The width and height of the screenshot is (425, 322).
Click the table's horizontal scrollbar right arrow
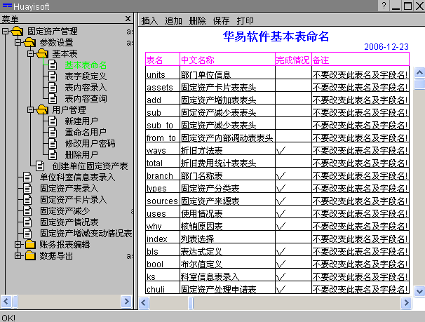[406, 302]
